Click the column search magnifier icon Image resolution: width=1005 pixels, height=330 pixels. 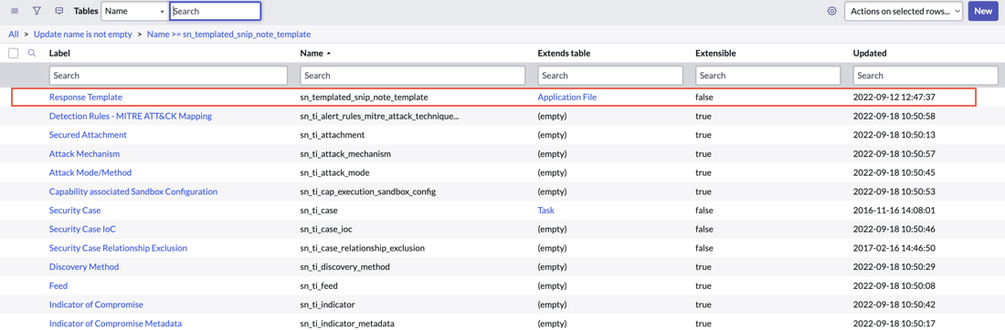31,53
